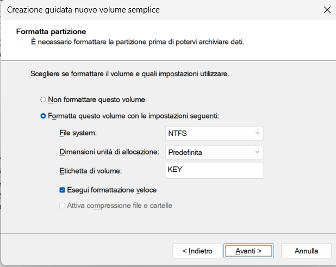Click the volume label field containing KEY

(214, 171)
